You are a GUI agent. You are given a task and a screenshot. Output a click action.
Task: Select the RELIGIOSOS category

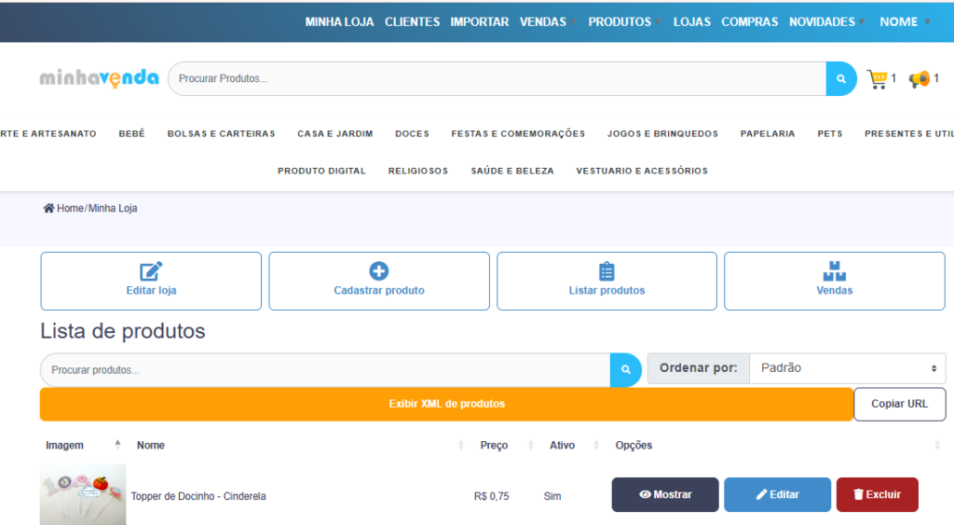418,171
